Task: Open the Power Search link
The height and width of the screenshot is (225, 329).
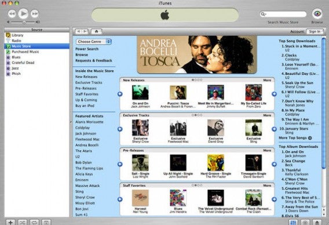Action: [87, 49]
